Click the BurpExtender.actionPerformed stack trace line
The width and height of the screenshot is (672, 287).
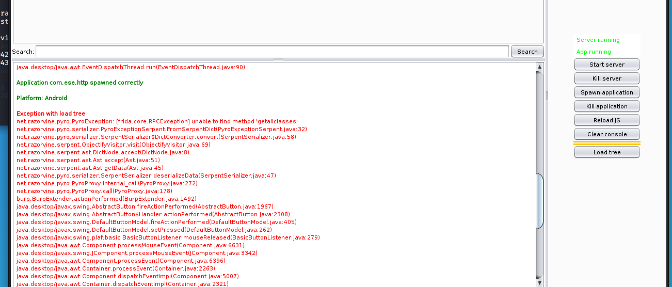pyautogui.click(x=106, y=199)
